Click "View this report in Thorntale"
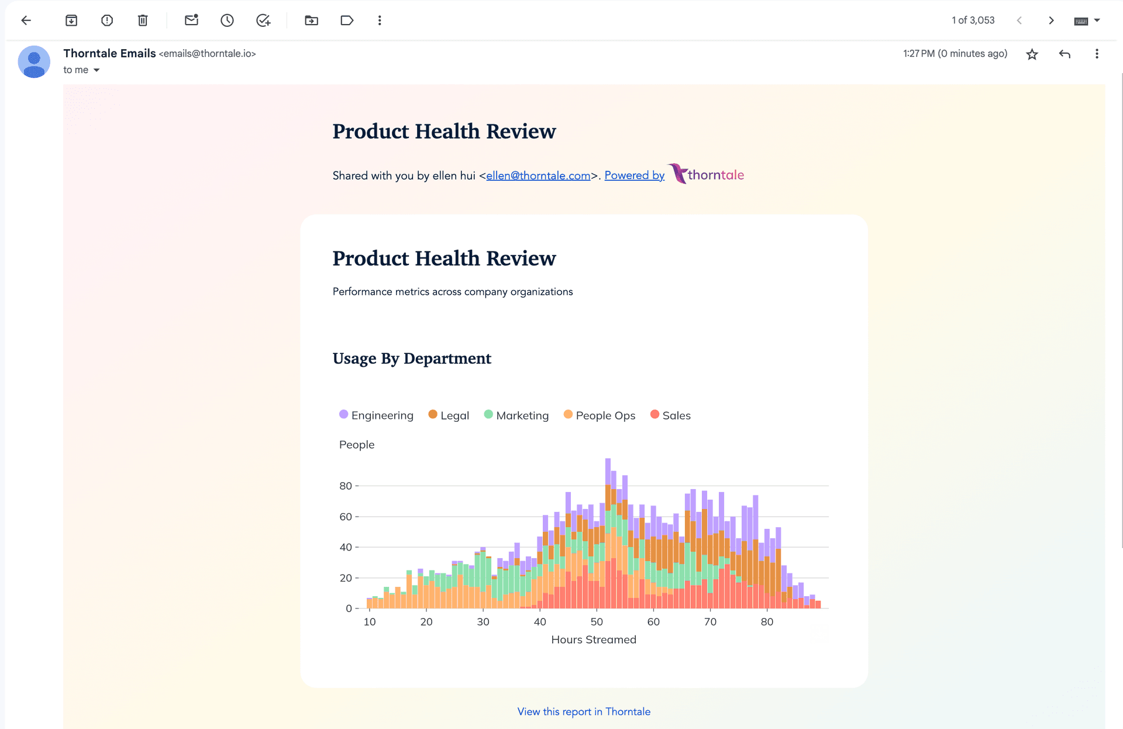1123x729 pixels. tap(584, 711)
